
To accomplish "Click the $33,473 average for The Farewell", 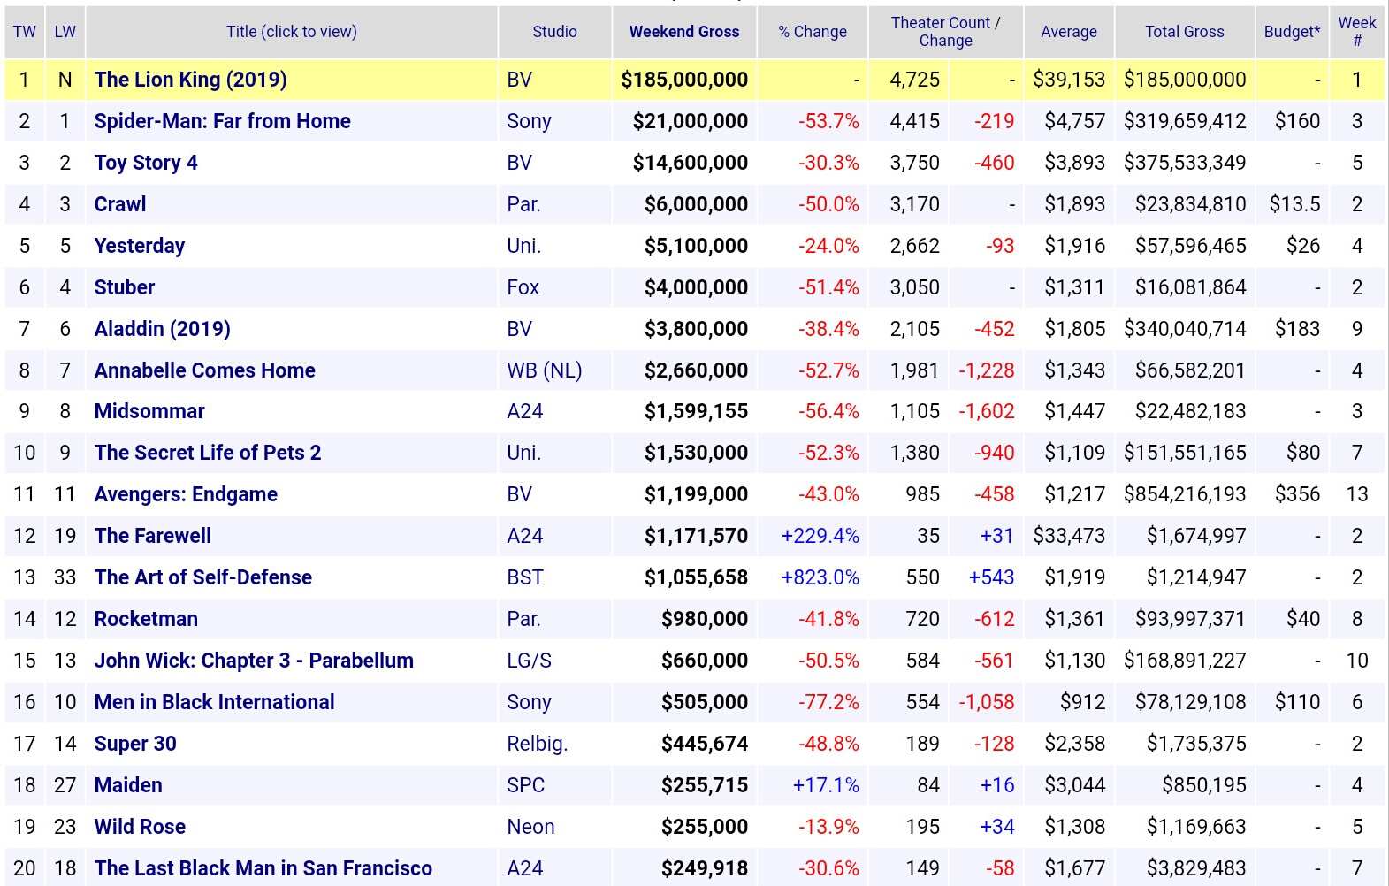I will pos(1069,536).
